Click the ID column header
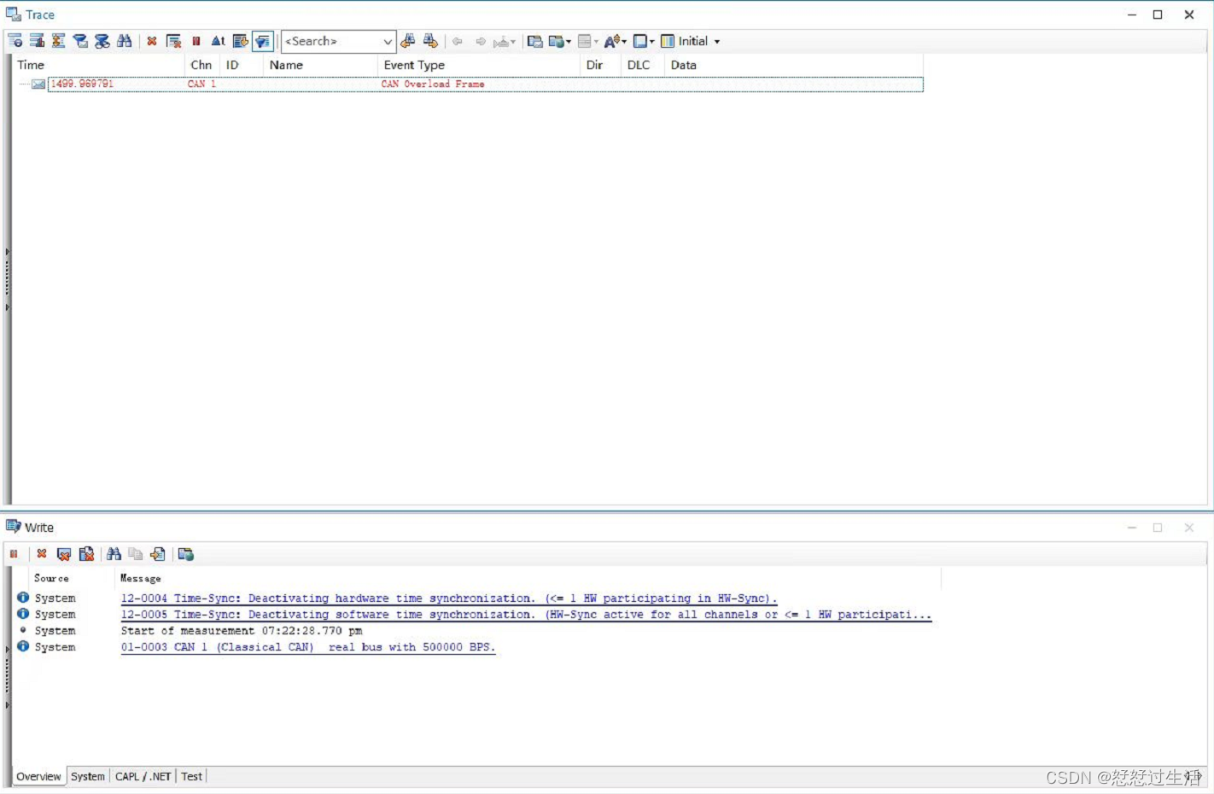 click(242, 65)
